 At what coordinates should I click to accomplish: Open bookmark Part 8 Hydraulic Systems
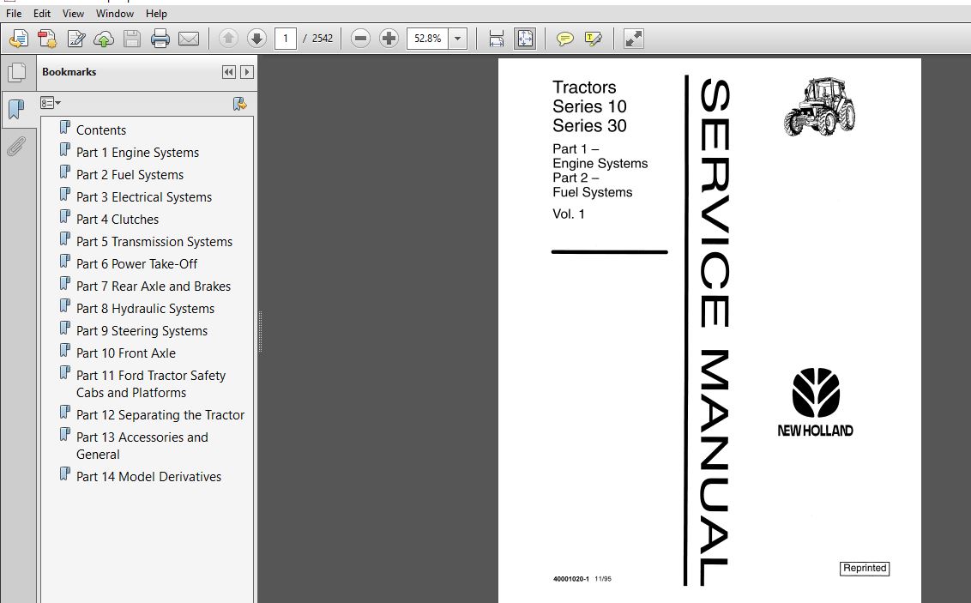click(x=145, y=308)
